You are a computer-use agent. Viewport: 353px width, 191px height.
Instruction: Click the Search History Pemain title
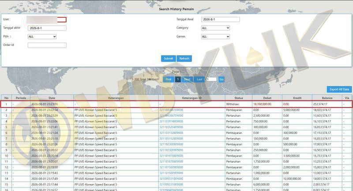176,9
